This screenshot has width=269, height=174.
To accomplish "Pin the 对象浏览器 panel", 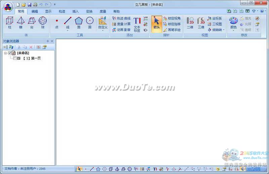I will click(48, 41).
